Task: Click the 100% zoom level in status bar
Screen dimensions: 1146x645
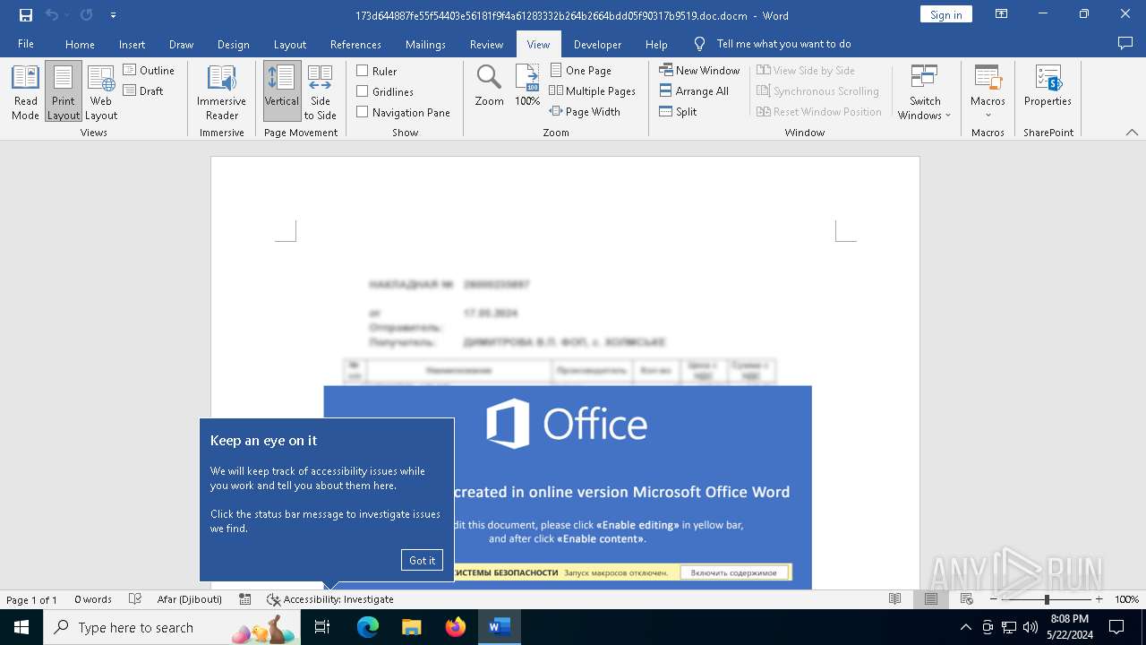Action: coord(1126,599)
